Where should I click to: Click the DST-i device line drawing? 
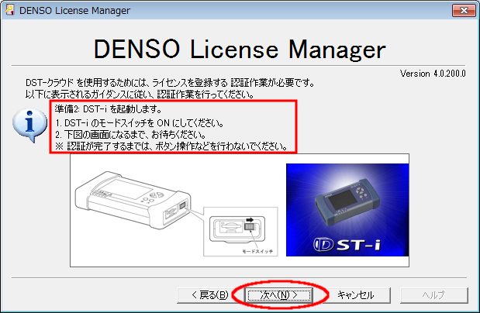click(x=133, y=200)
